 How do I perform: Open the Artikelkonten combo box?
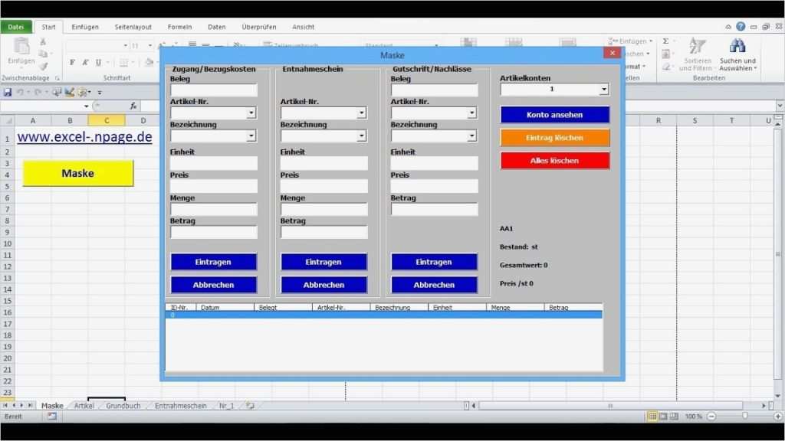tap(553, 89)
